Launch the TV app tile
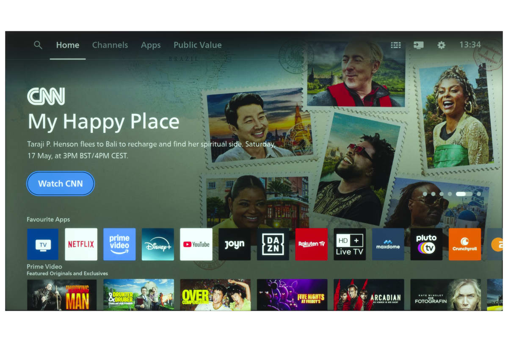Viewport: 508px width, 342px height. 43,244
